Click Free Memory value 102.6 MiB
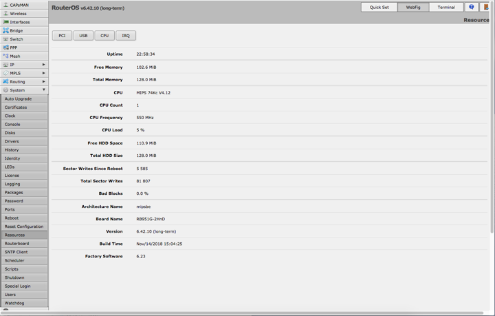495x316 pixels. (146, 67)
